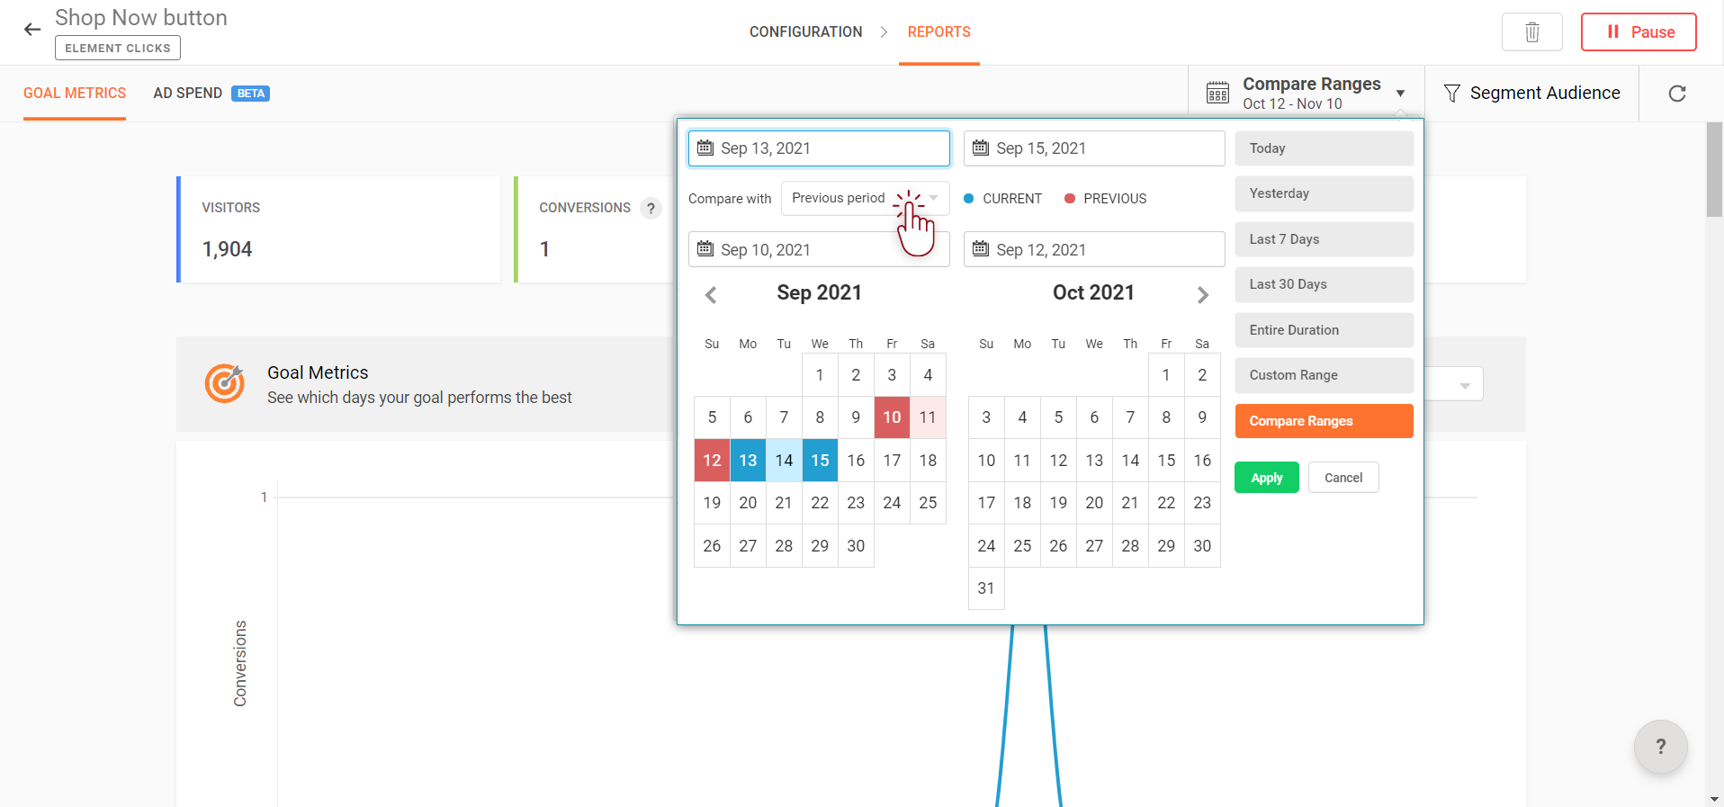Click the scrollbar down arrow
The height and width of the screenshot is (807, 1724).
[1714, 799]
